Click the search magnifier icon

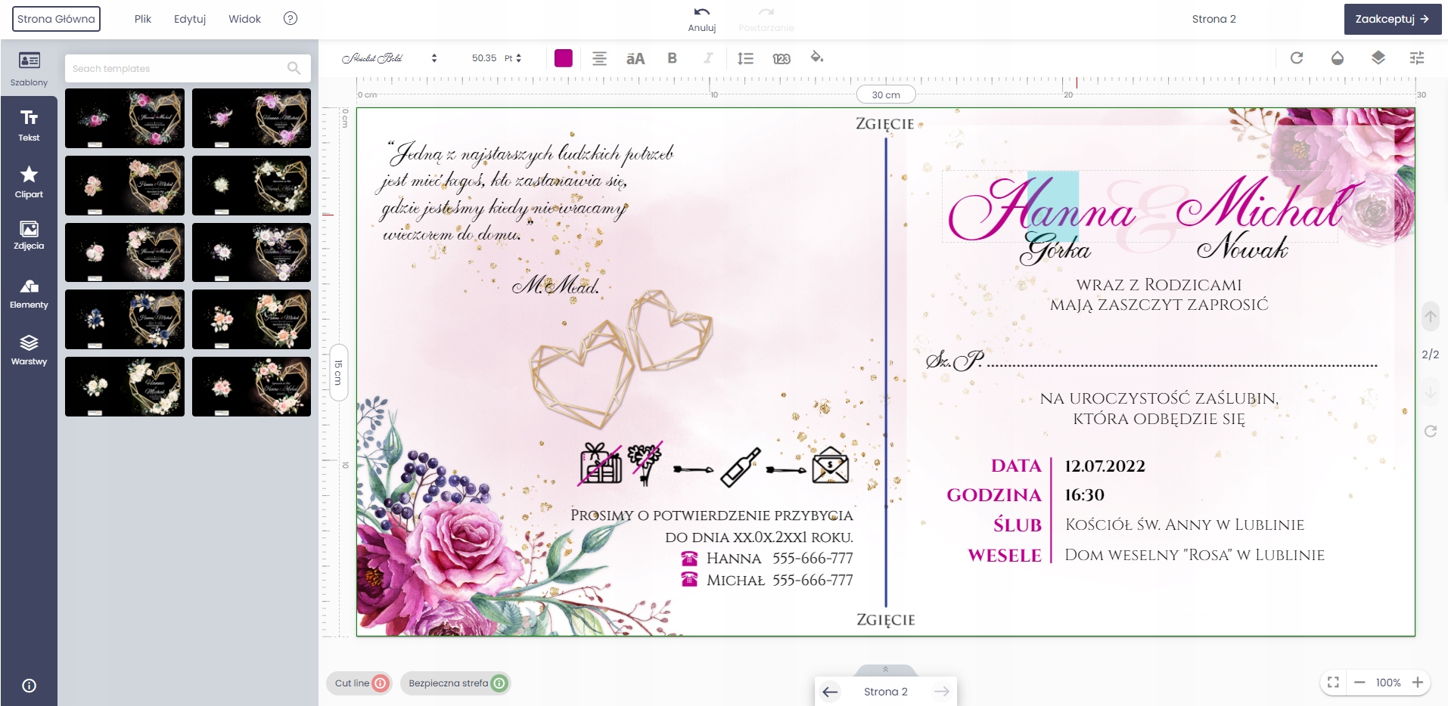pyautogui.click(x=294, y=68)
